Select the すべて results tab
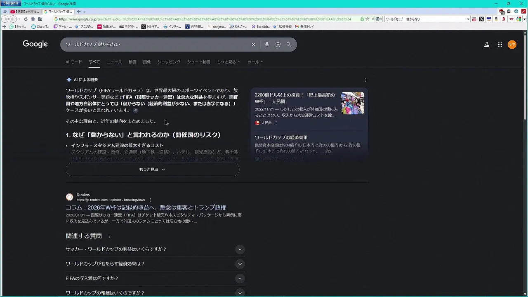The width and height of the screenshot is (528, 297). tap(94, 62)
